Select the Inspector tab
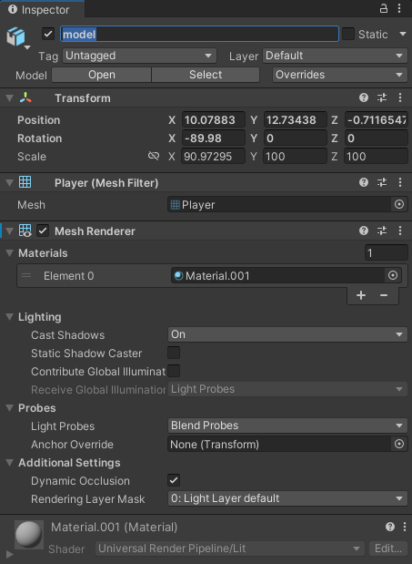This screenshot has height=564, width=412. [x=43, y=9]
